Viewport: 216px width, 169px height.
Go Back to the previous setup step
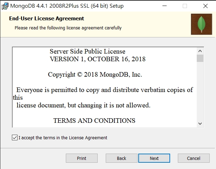click(x=121, y=158)
